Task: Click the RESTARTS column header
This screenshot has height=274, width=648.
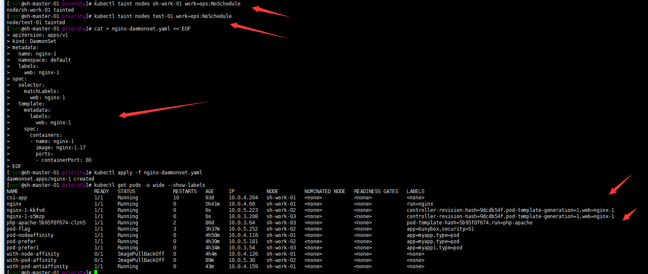Action: (x=185, y=191)
